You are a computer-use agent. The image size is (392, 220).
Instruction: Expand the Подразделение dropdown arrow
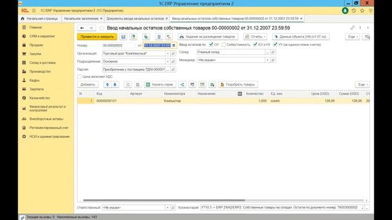coord(168,61)
